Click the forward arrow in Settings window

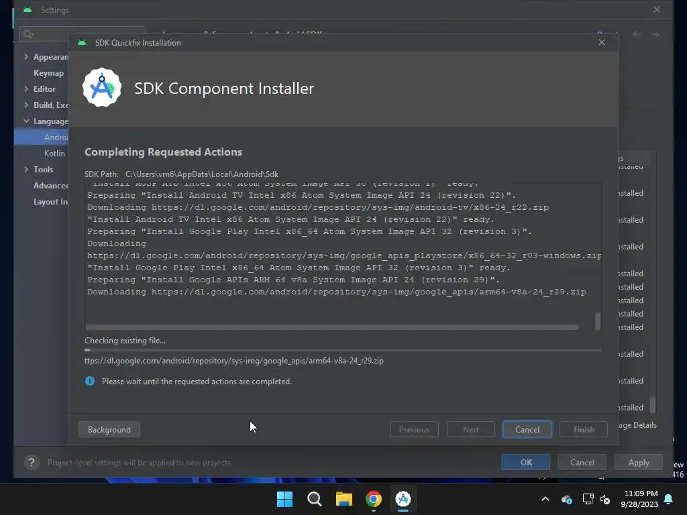point(655,34)
